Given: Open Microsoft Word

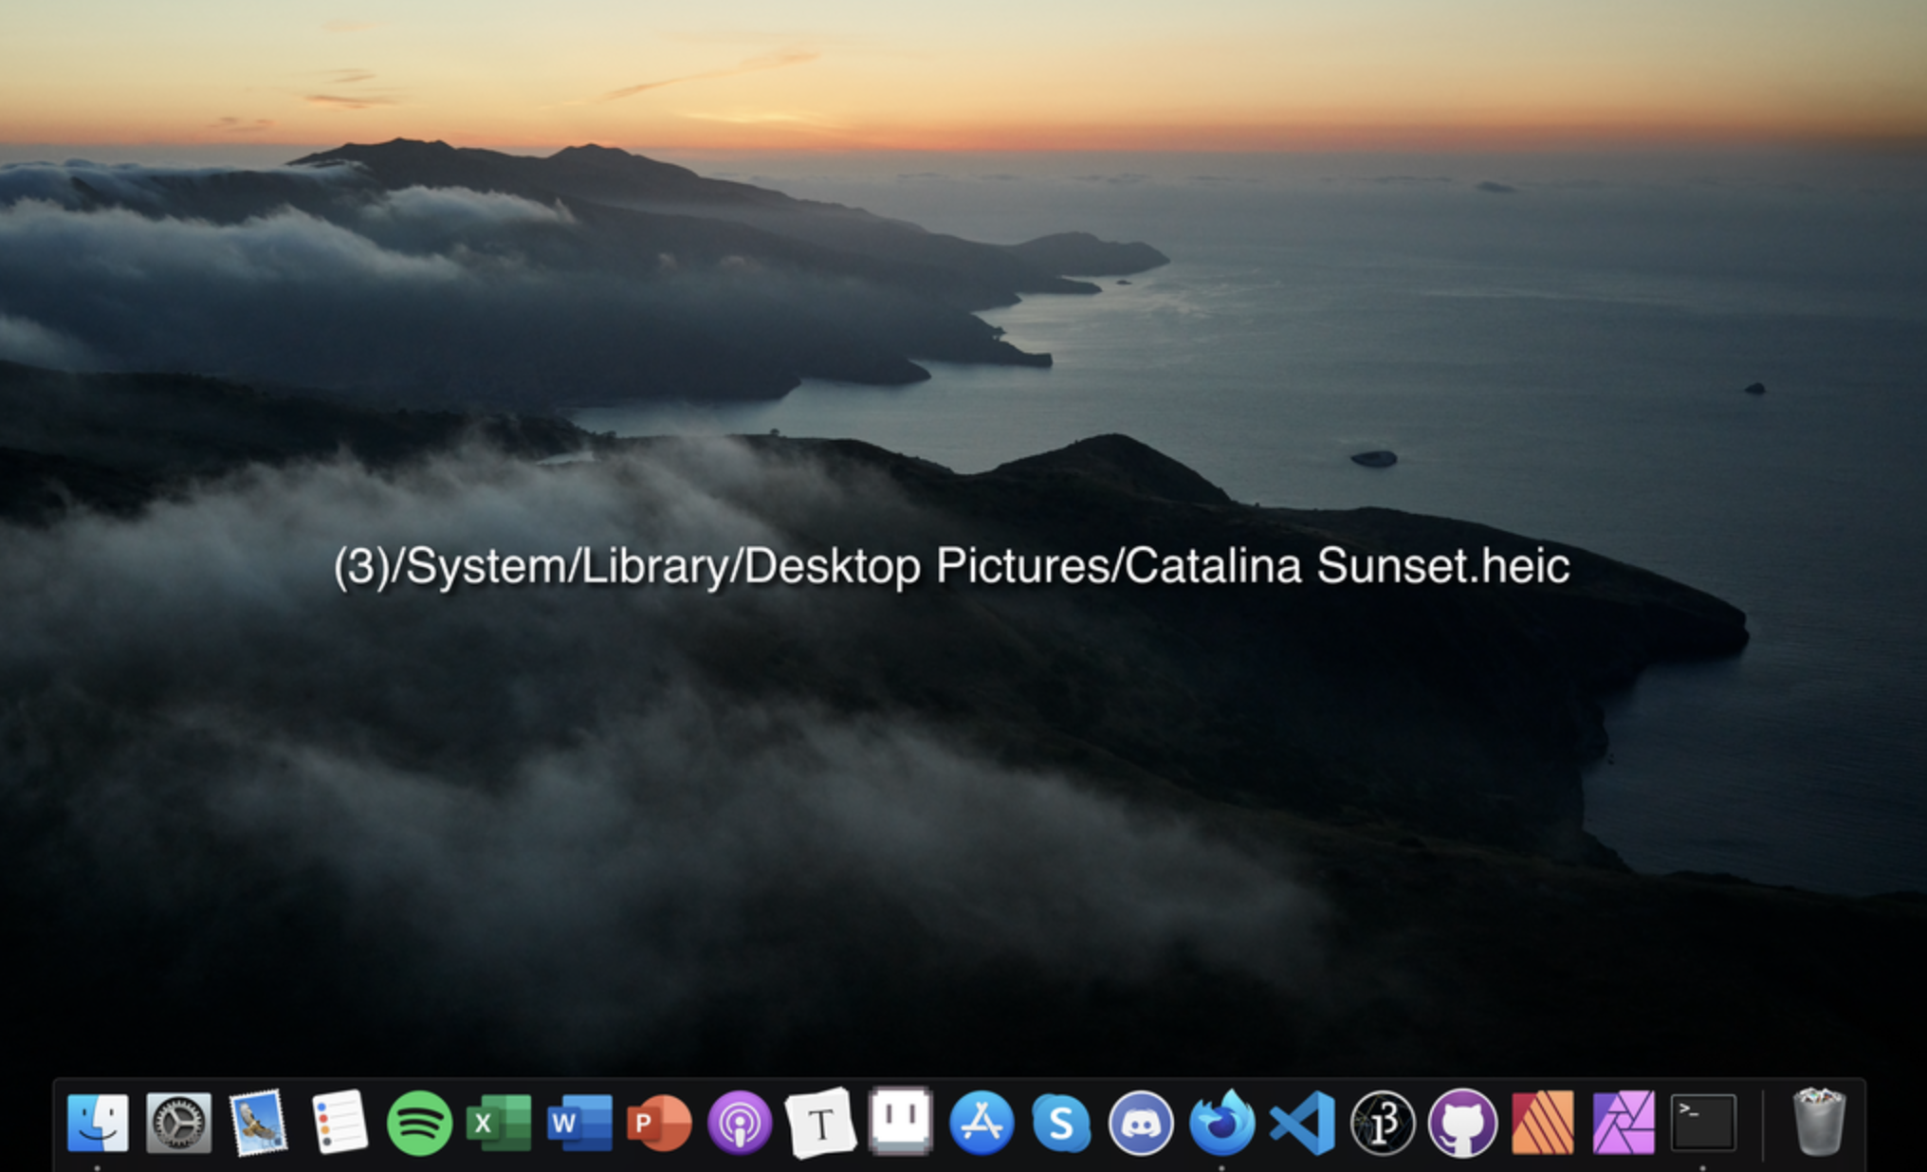Looking at the screenshot, I should (579, 1123).
